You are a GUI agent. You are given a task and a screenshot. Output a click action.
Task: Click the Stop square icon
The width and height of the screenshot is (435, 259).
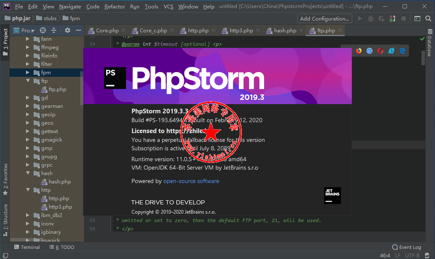(404, 18)
